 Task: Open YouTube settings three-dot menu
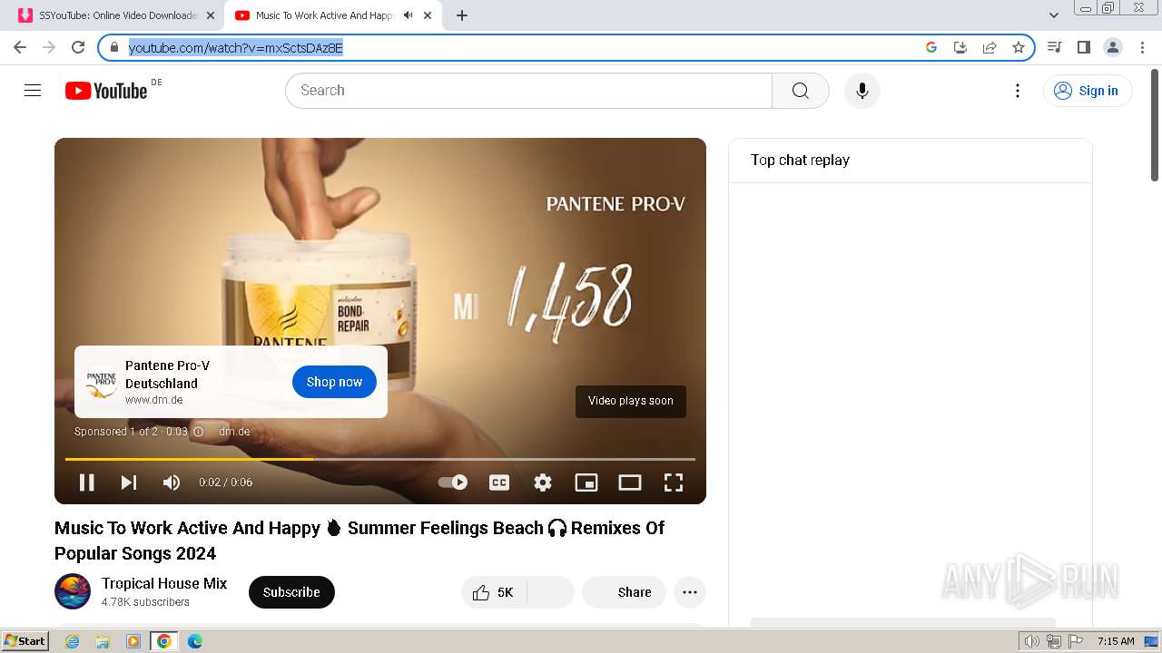point(1018,91)
